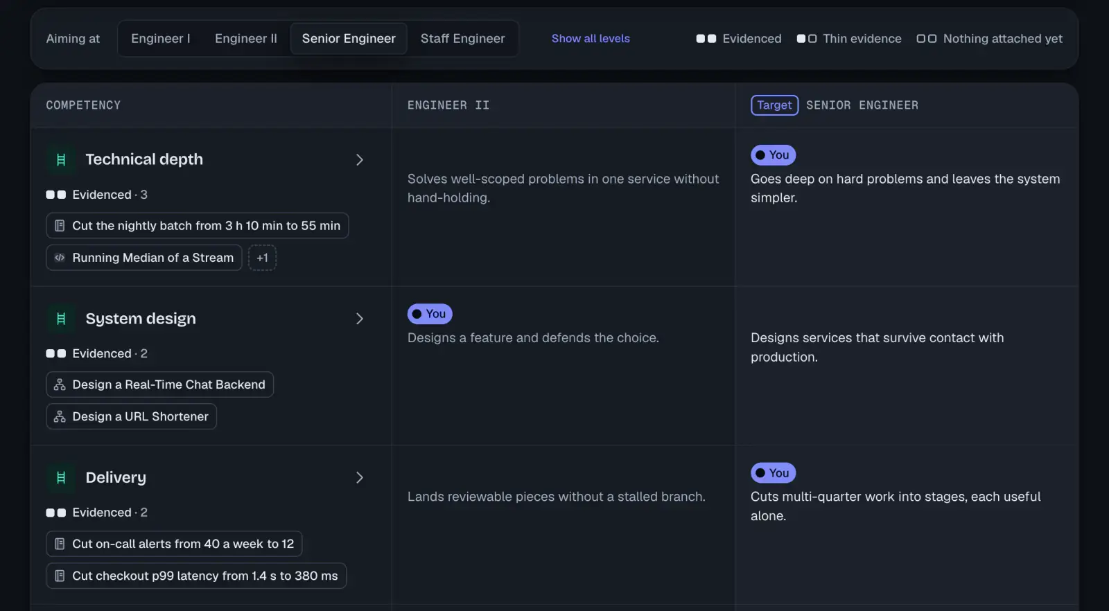Open the on-call alerts 40 to 12 chip
Screen dimensions: 1109x611
tap(174, 544)
